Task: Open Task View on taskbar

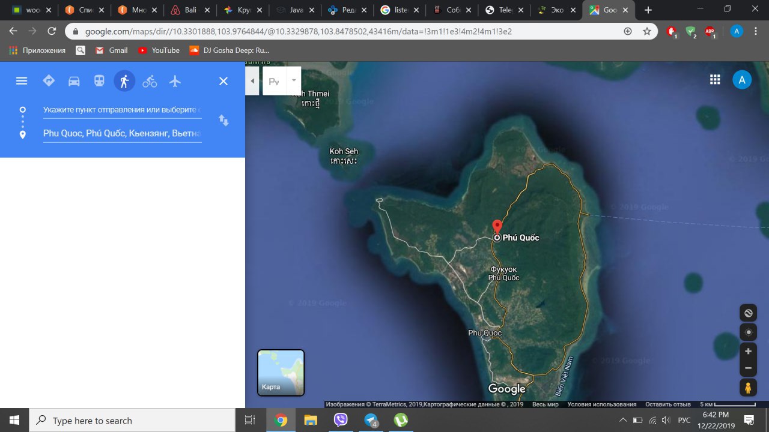Action: [x=250, y=420]
